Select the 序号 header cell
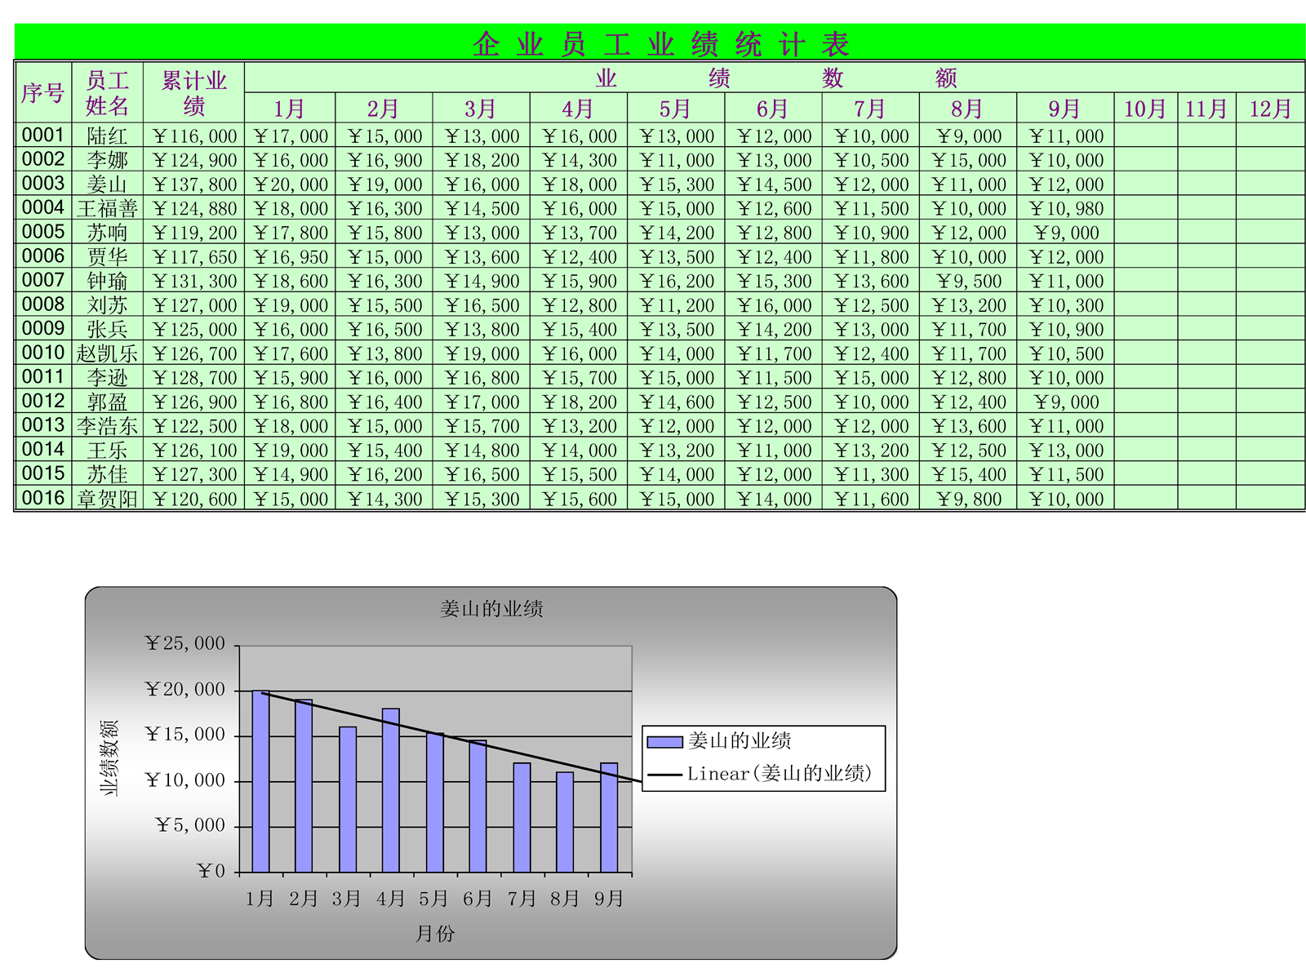Image resolution: width=1306 pixels, height=973 pixels. (42, 93)
